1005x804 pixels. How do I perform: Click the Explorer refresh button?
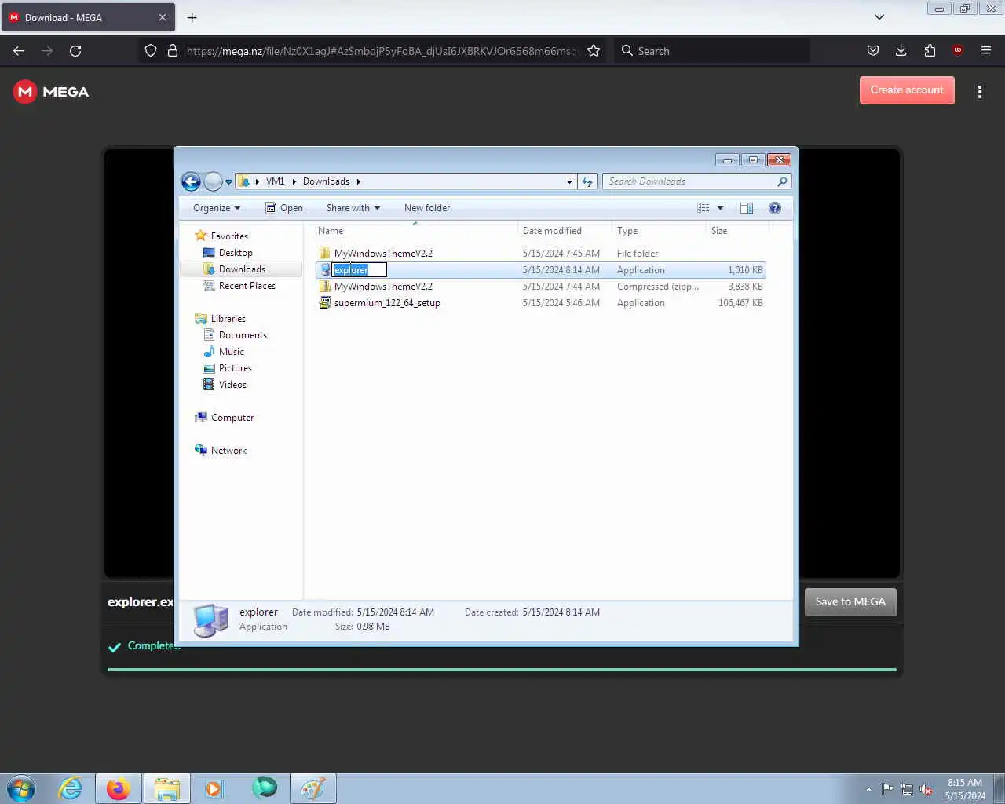(x=587, y=181)
